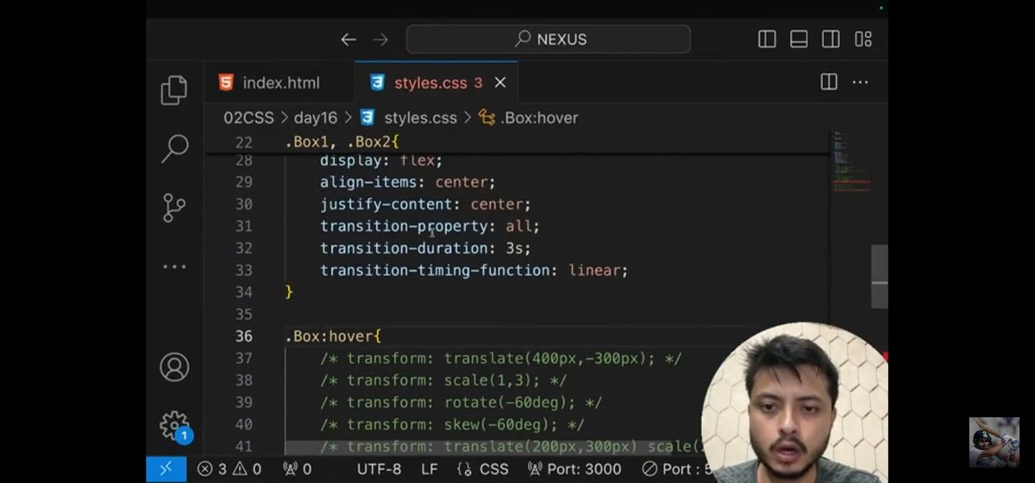Toggle the secondary side bar layout icon
This screenshot has width=1035, height=483.
(x=831, y=40)
